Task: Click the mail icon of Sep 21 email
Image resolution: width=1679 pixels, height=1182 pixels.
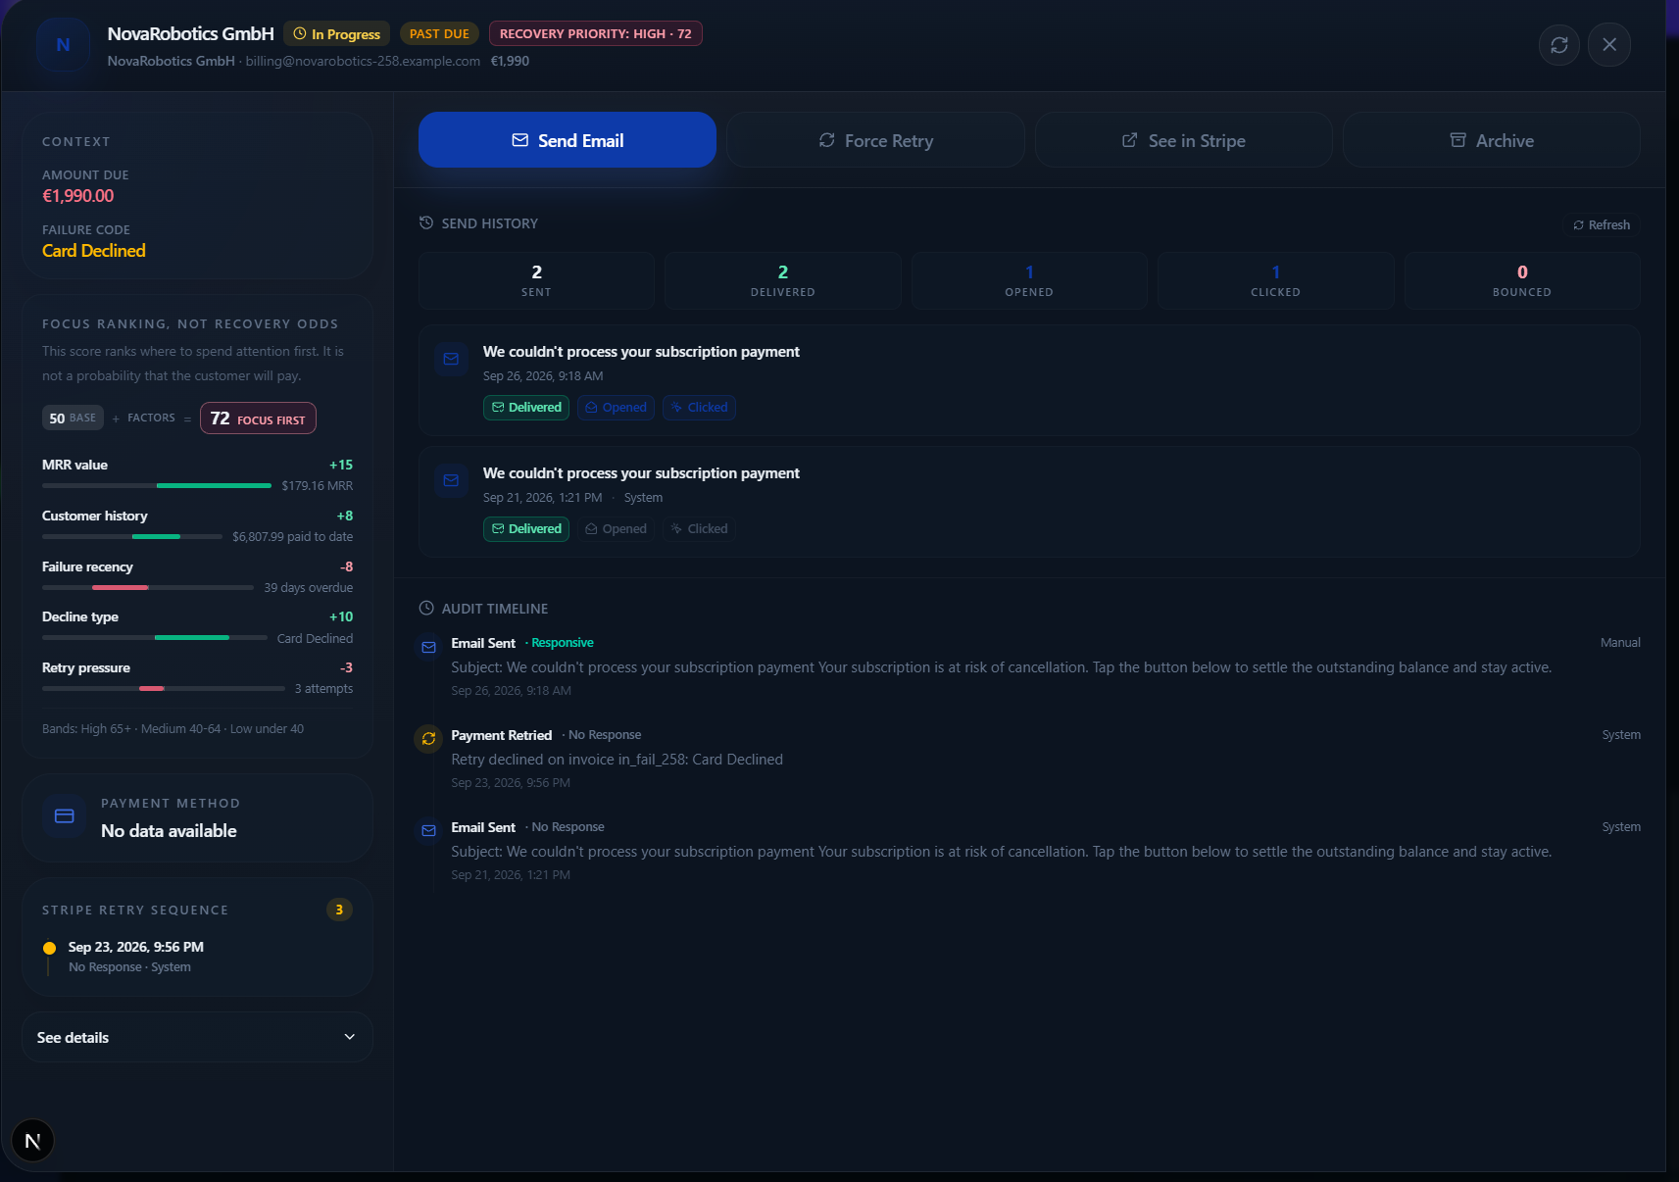Action: pyautogui.click(x=451, y=480)
